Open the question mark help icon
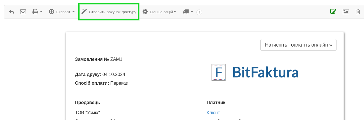The image size is (364, 120). coord(199,12)
